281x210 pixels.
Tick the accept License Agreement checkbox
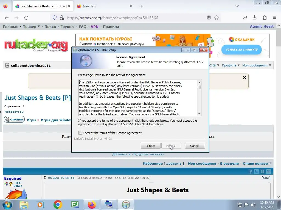tap(80, 133)
